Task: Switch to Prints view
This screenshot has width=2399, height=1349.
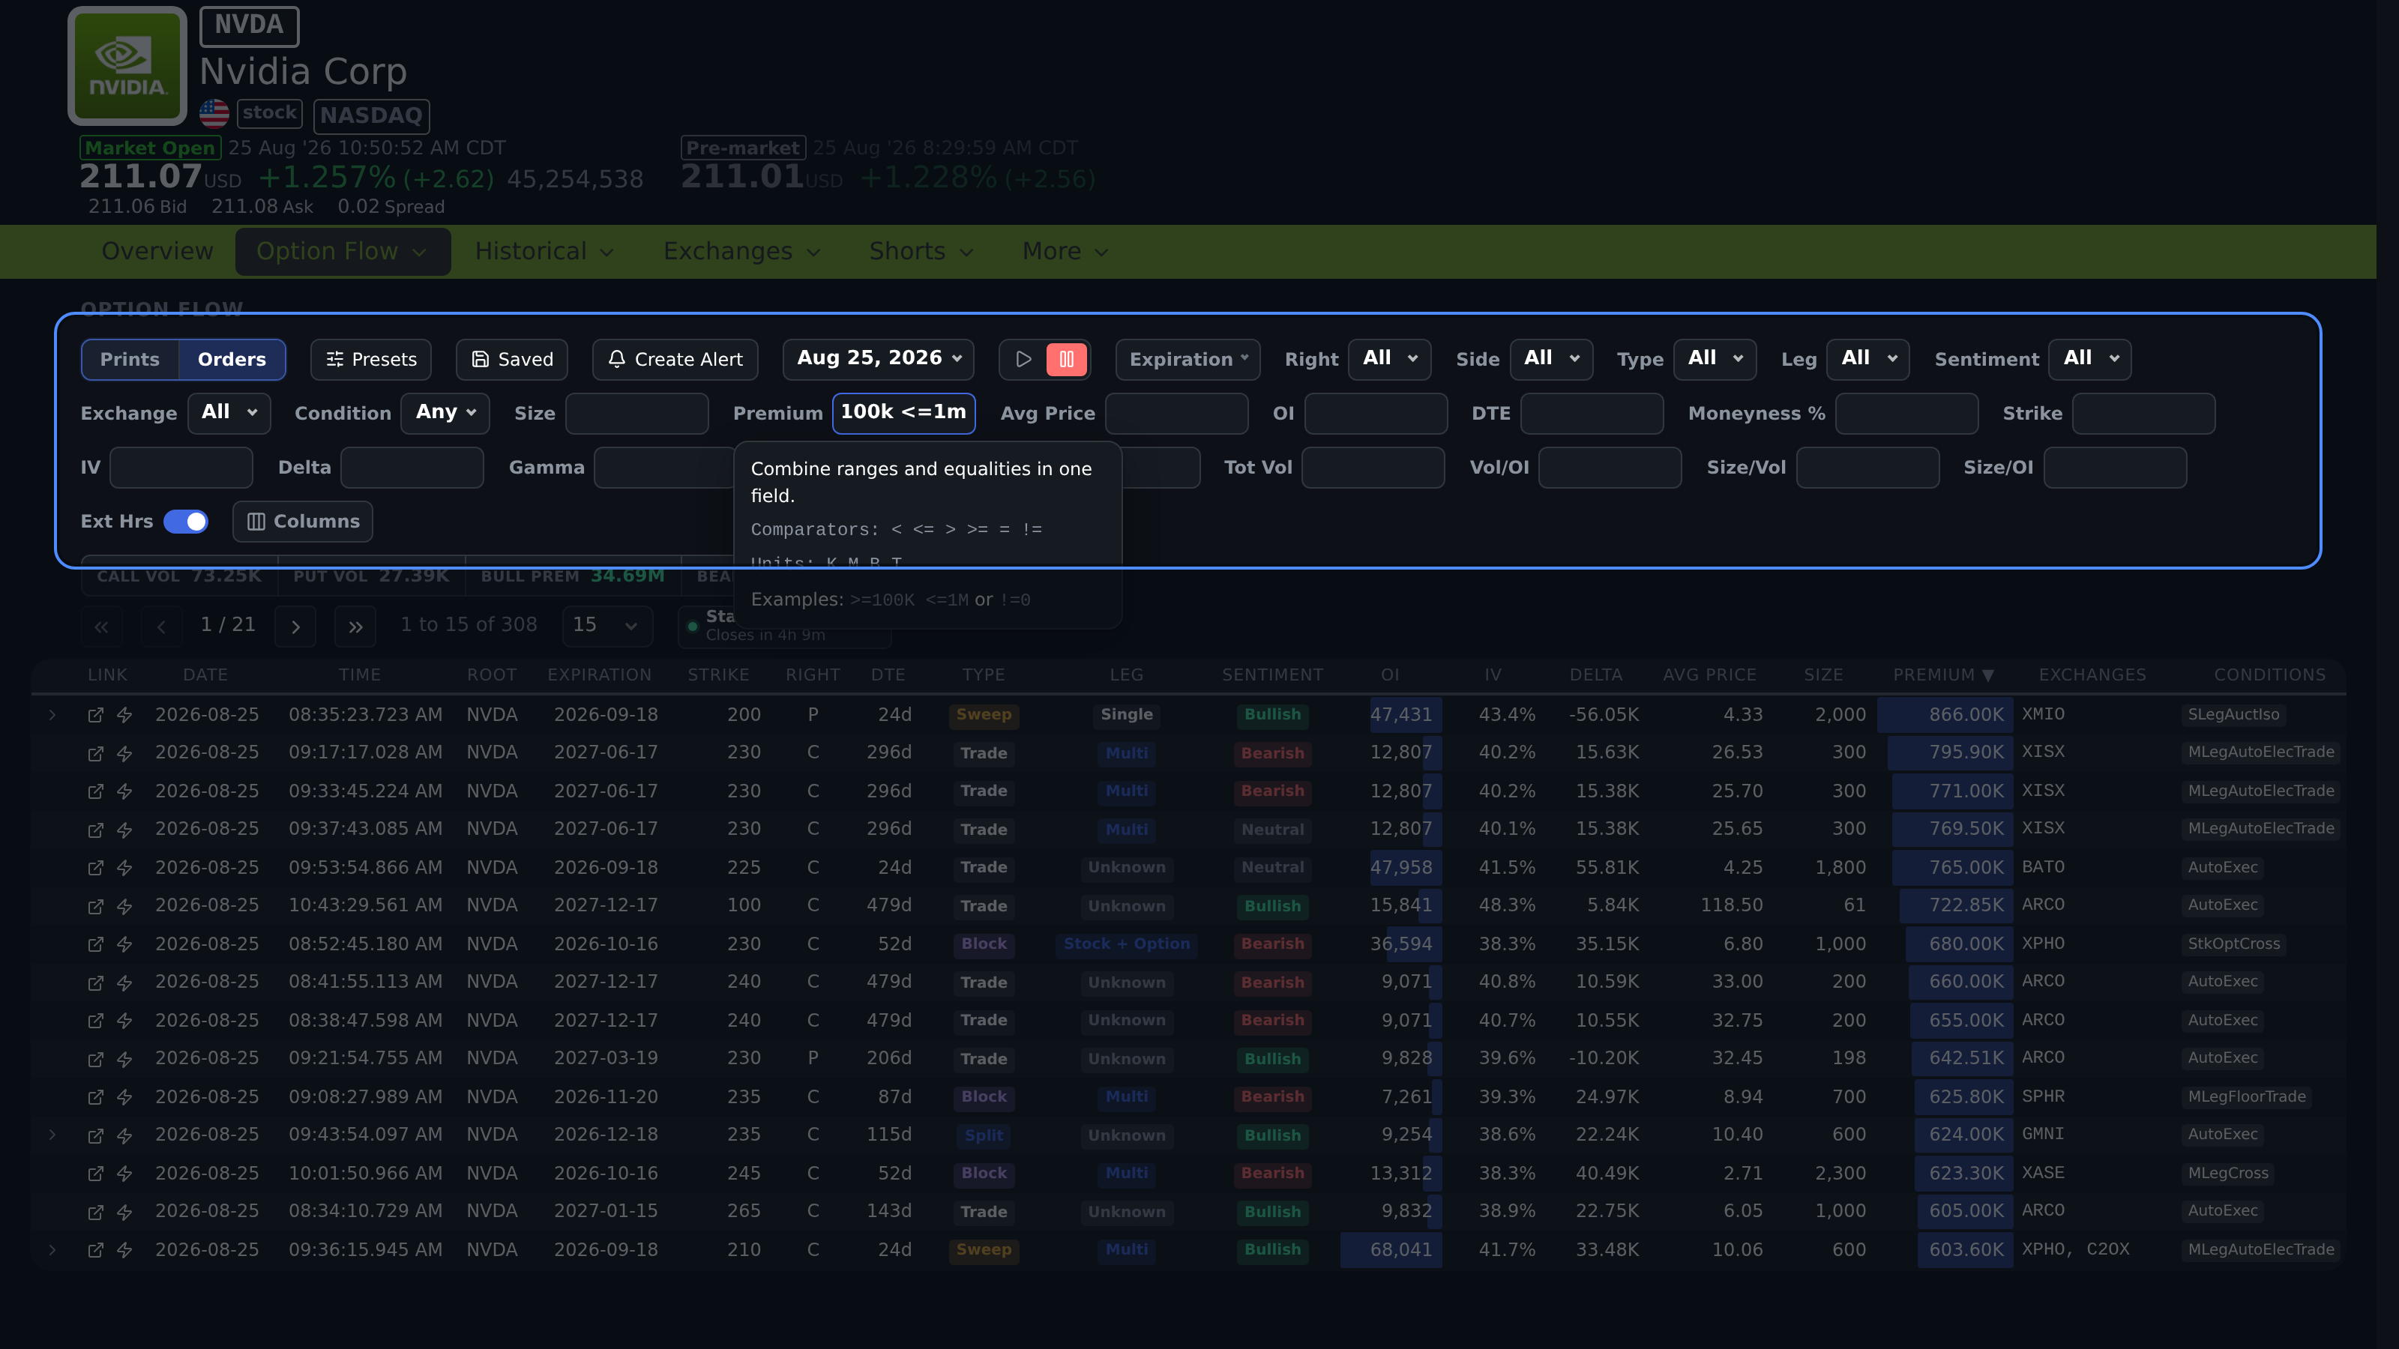Action: 130,360
